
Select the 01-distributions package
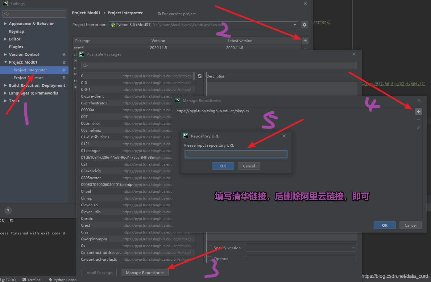coord(95,137)
